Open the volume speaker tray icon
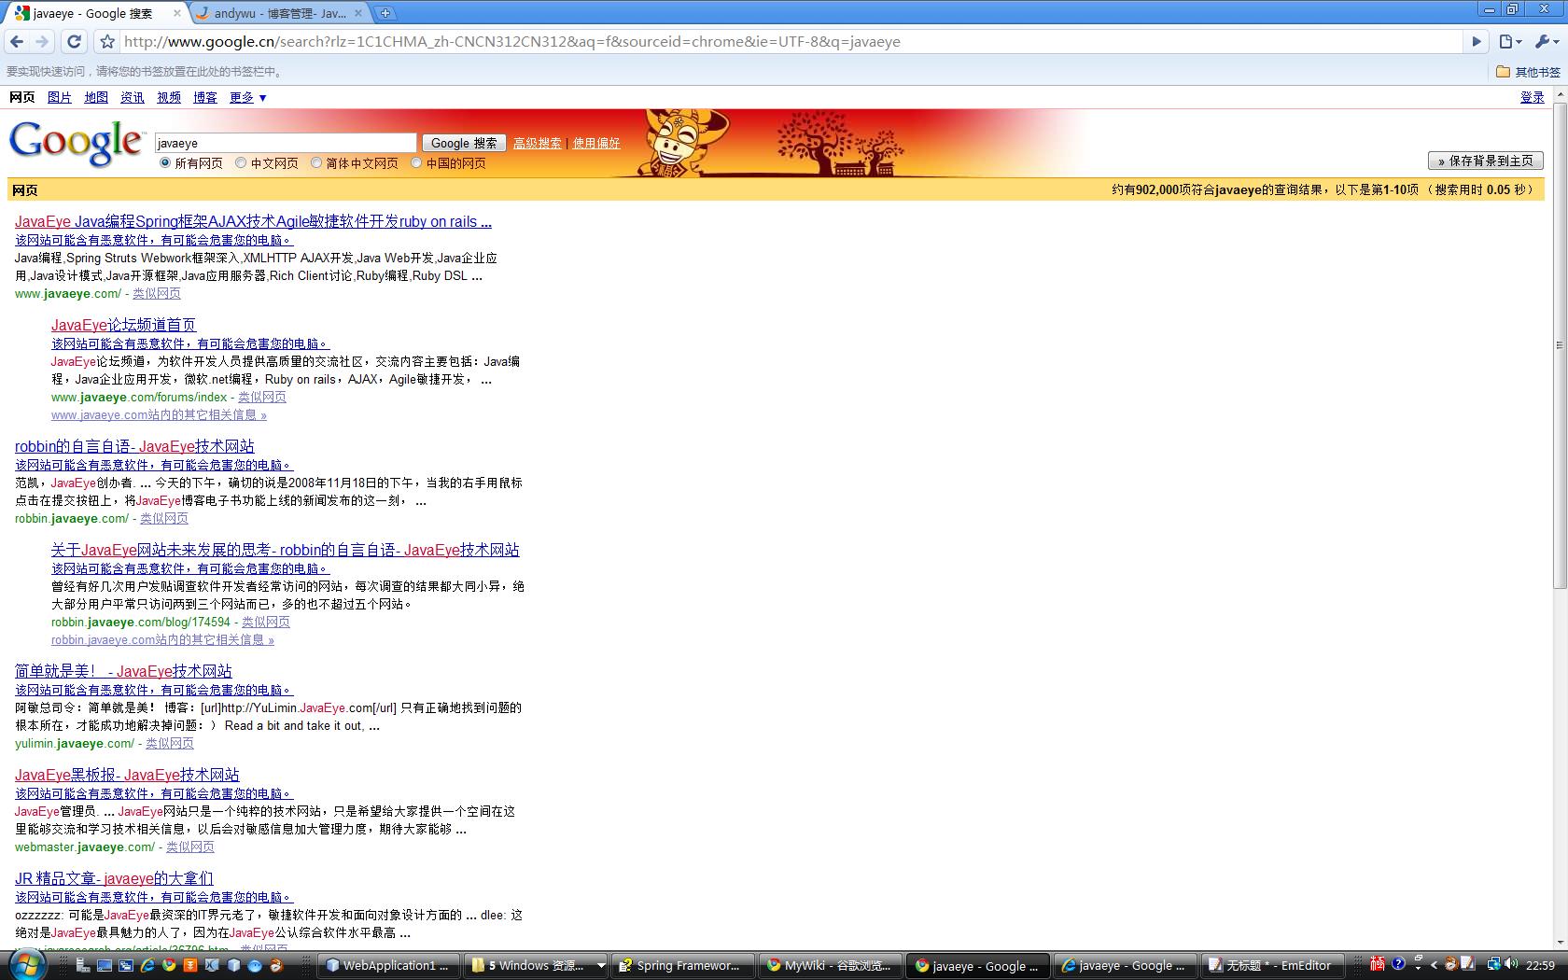This screenshot has width=1568, height=980. click(1512, 964)
